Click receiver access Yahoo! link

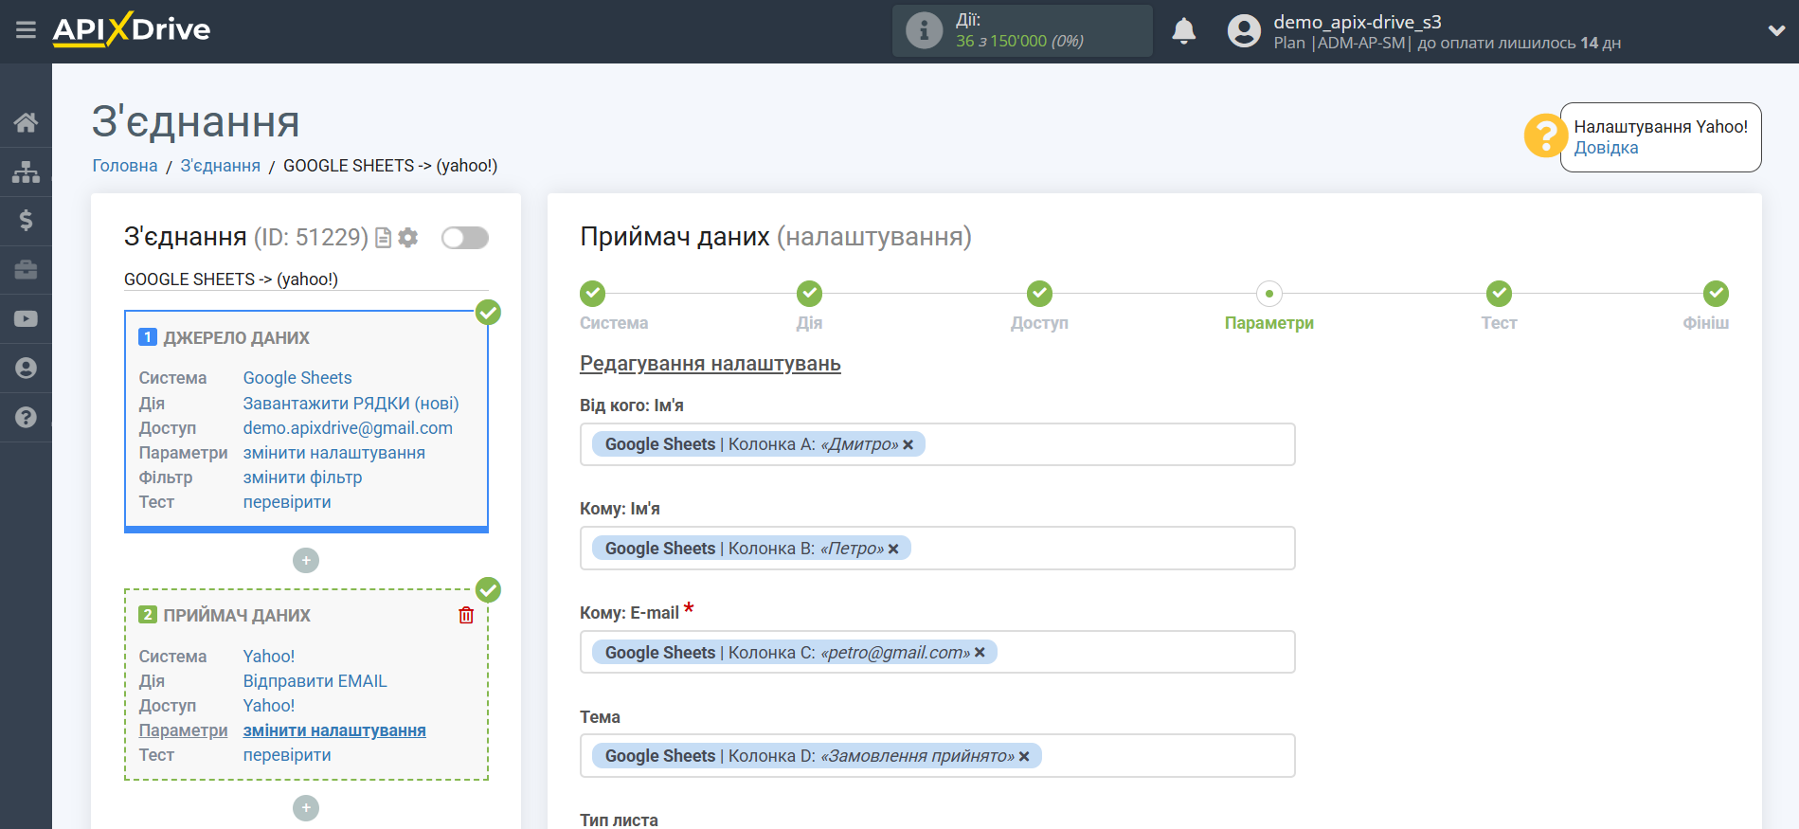click(269, 706)
